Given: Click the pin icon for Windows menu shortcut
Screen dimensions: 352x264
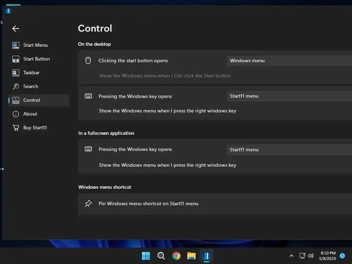Looking at the screenshot, I should point(88,203).
